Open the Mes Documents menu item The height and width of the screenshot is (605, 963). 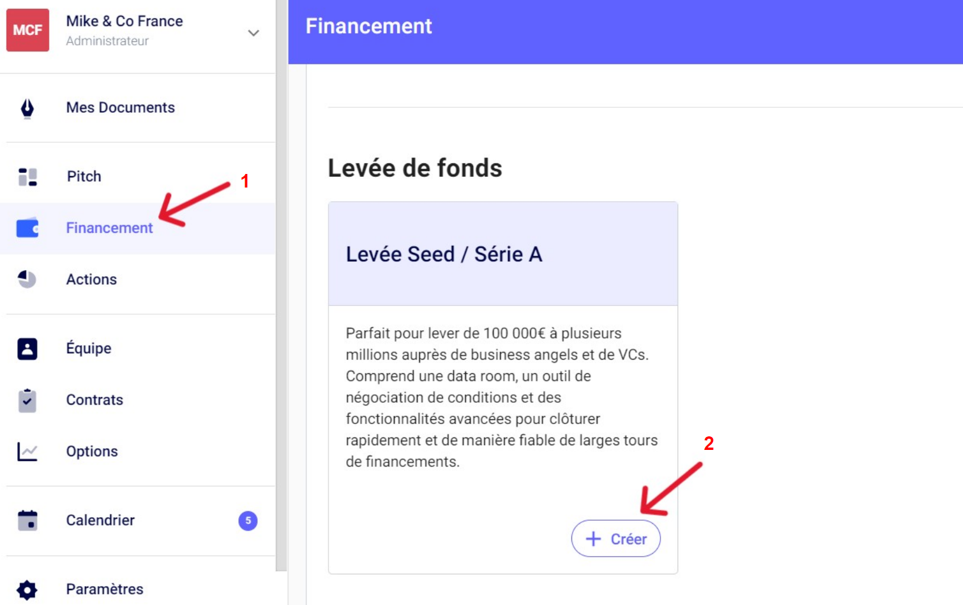pyautogui.click(x=120, y=108)
